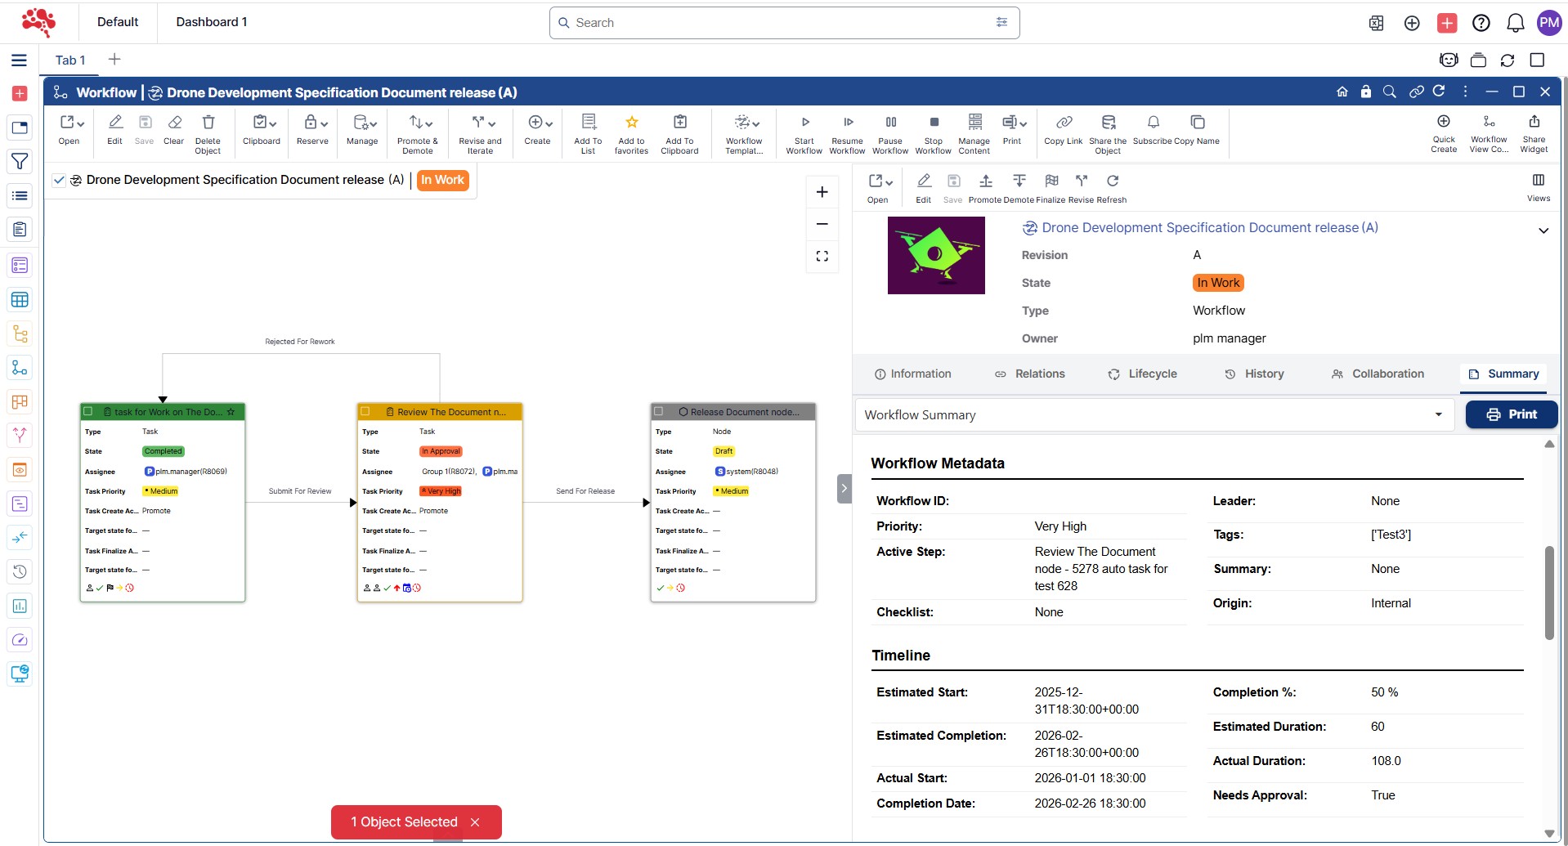The image size is (1568, 846).
Task: Click the Delete Object trash icon
Action: coord(208,123)
